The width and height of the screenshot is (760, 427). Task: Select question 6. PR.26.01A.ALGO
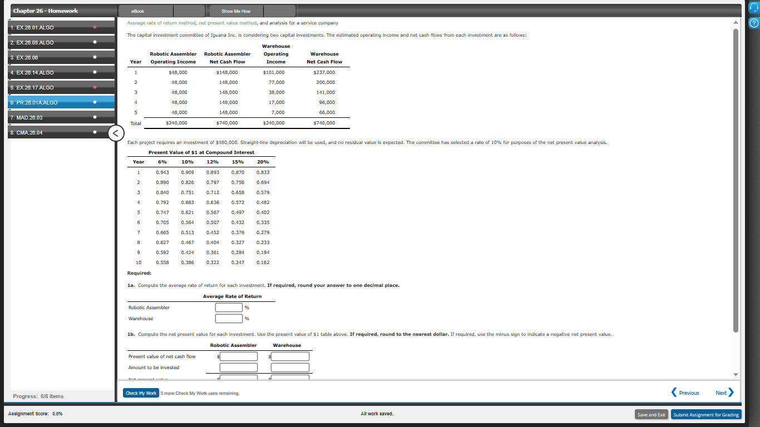[62, 102]
